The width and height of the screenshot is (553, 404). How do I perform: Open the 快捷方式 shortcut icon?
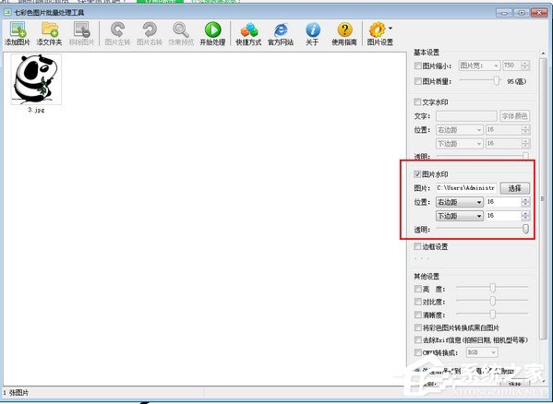point(248,33)
